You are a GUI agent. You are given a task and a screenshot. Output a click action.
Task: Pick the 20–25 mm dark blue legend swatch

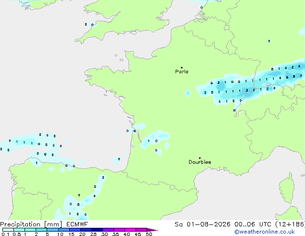tap(86, 230)
